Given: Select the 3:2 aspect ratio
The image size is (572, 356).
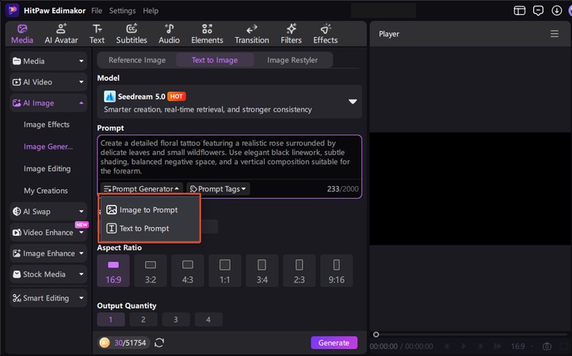Looking at the screenshot, I should tap(151, 271).
